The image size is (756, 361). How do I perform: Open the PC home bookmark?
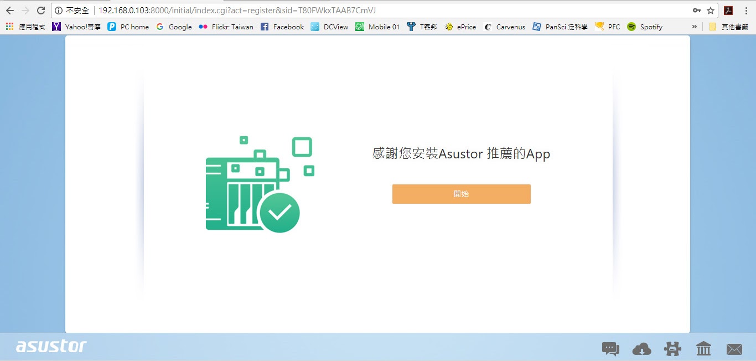click(x=128, y=27)
